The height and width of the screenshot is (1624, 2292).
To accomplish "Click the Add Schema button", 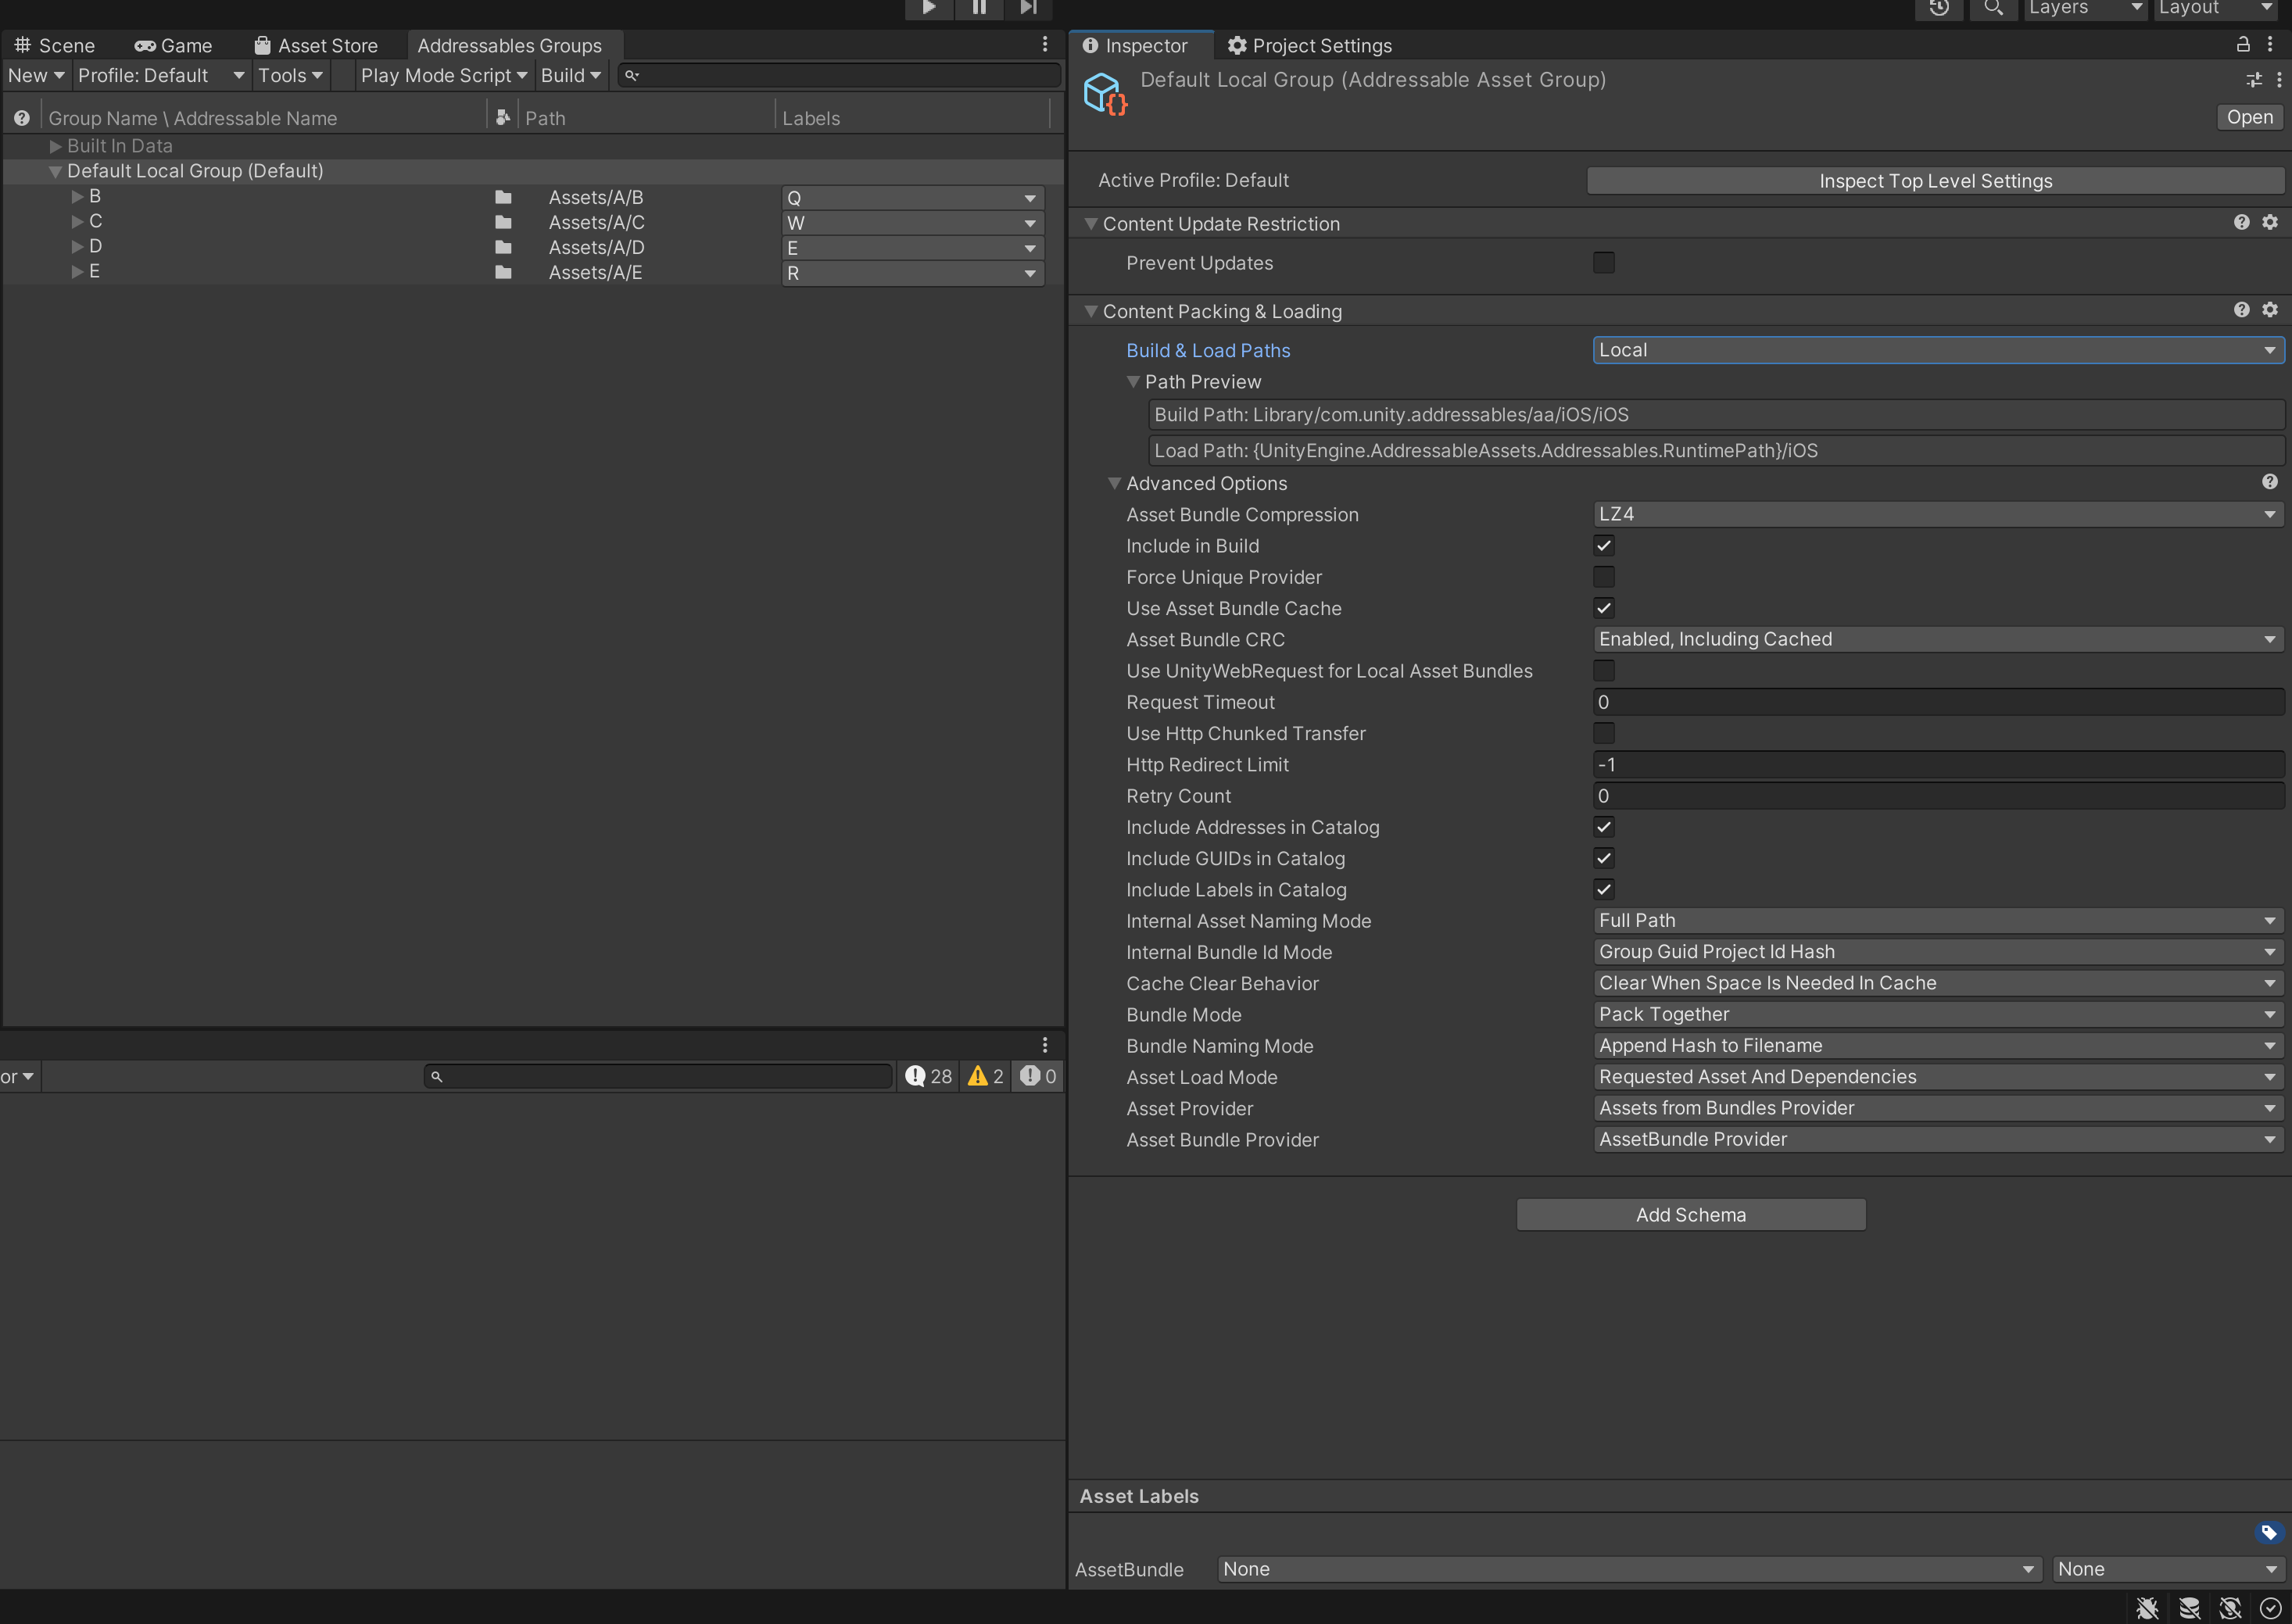I will click(x=1690, y=1214).
